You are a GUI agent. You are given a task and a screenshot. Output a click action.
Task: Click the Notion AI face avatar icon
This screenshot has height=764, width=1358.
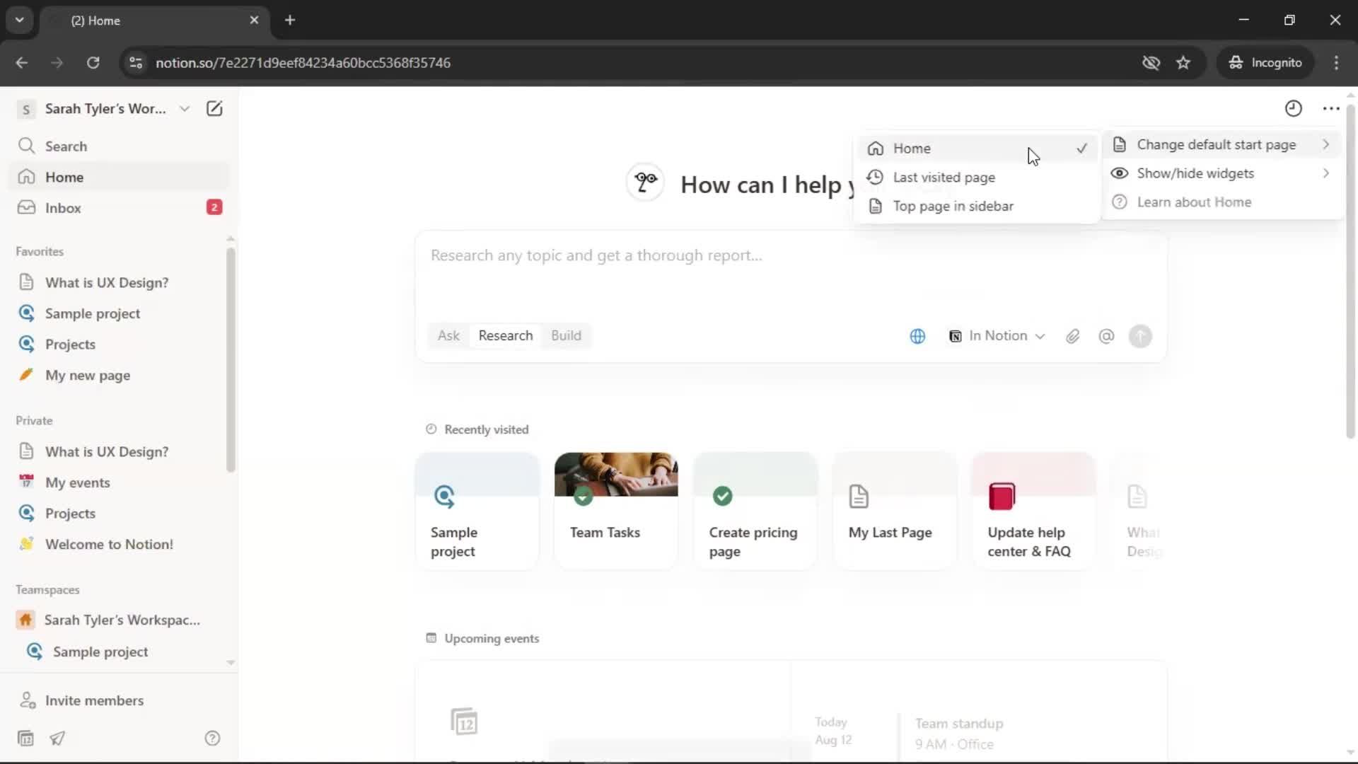645,183
